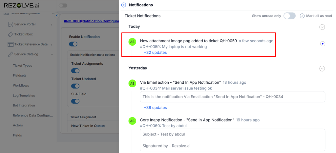336x153 pixels.
Task: Click the back arrow beside Notifications
Action: [124, 5]
